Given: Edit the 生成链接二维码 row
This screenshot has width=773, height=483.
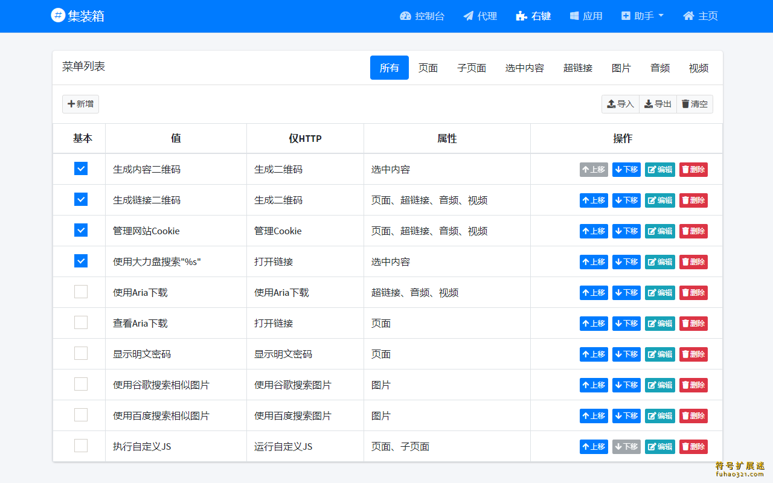Looking at the screenshot, I should pos(660,200).
